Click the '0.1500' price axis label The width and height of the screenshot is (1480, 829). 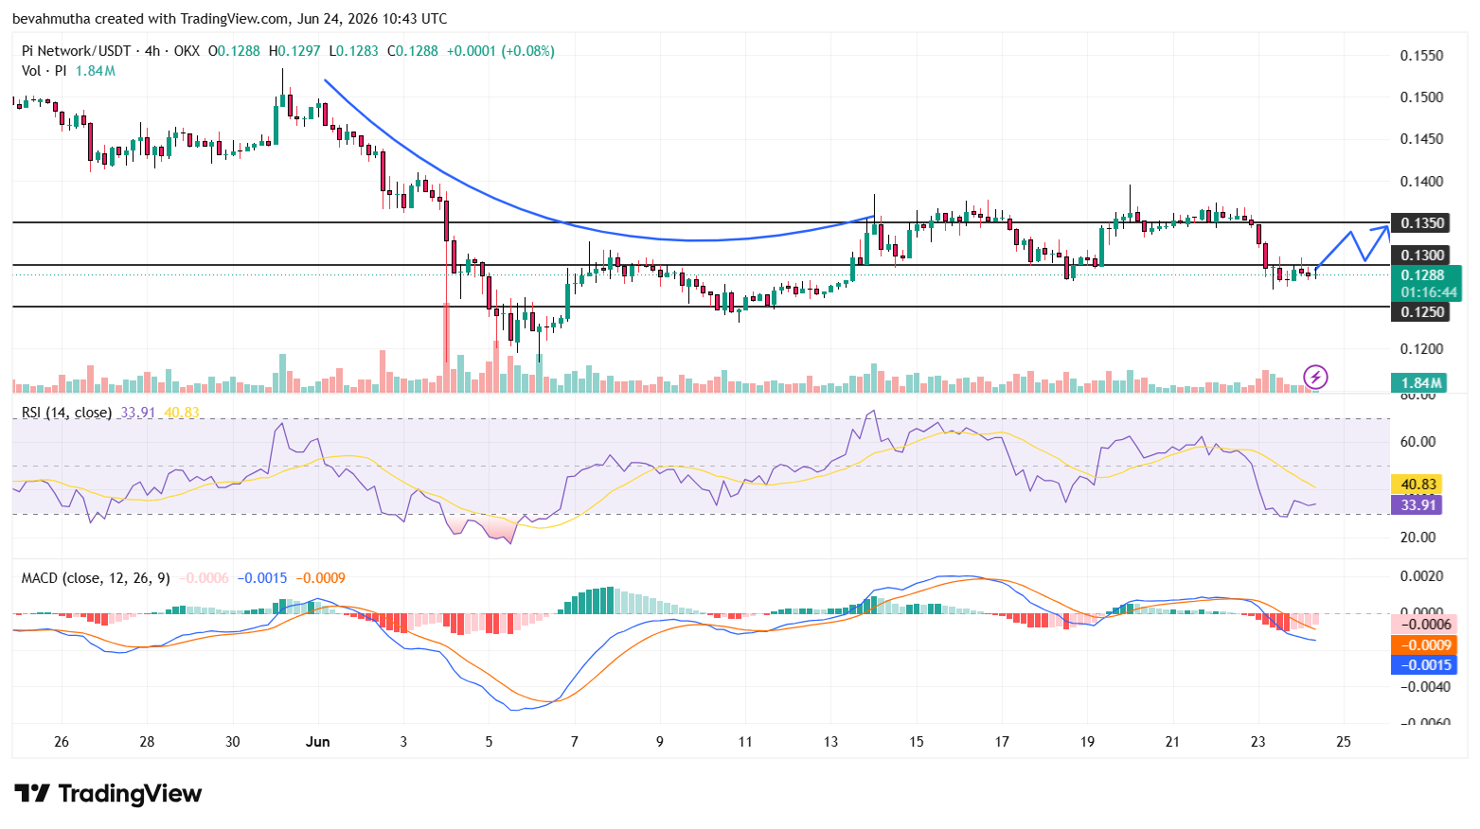point(1422,97)
